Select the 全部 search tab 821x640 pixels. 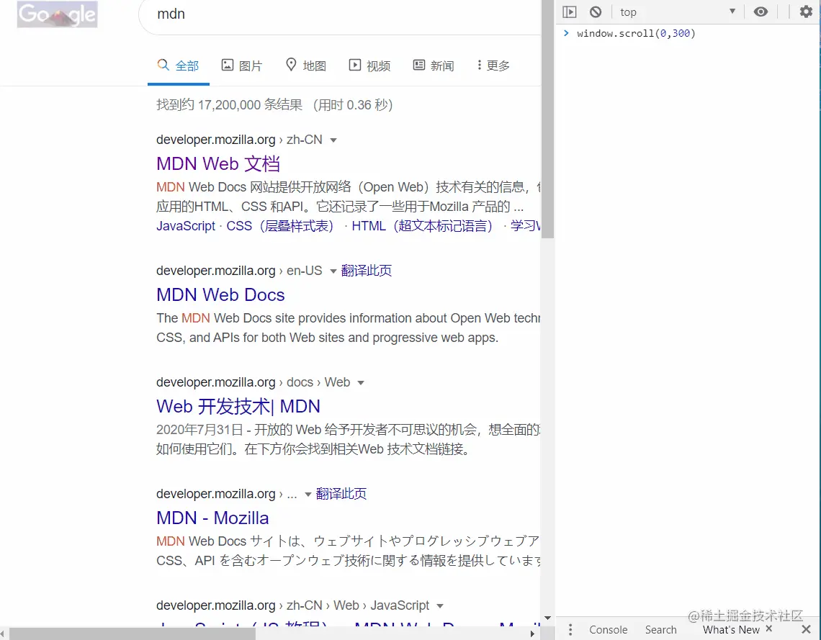179,66
